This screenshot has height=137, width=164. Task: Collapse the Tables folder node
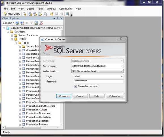(x=16, y=43)
